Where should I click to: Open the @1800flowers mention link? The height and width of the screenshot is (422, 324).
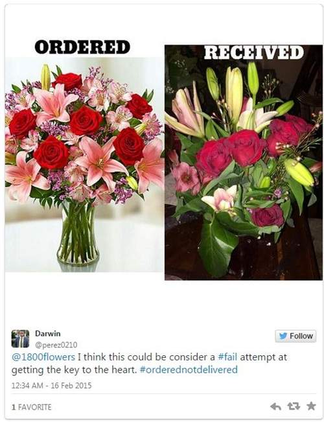tap(43, 357)
